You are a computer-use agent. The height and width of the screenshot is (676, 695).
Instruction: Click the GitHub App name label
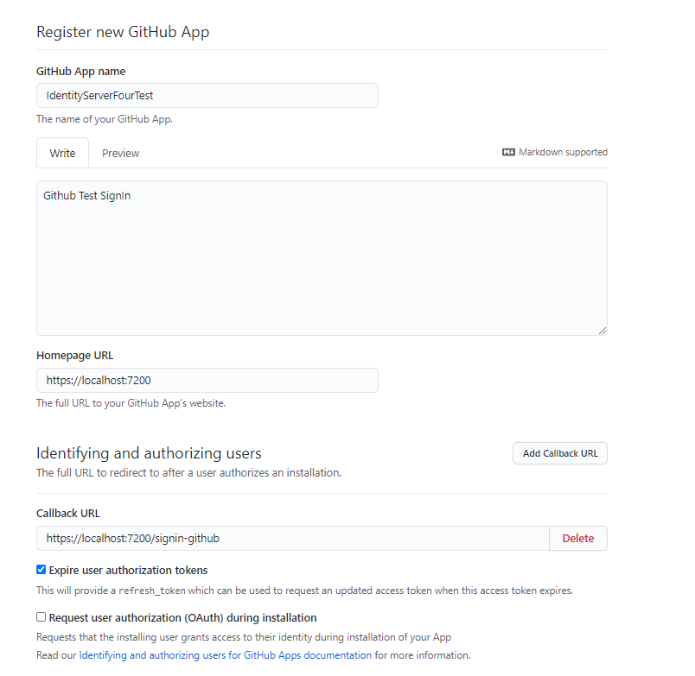click(x=80, y=72)
